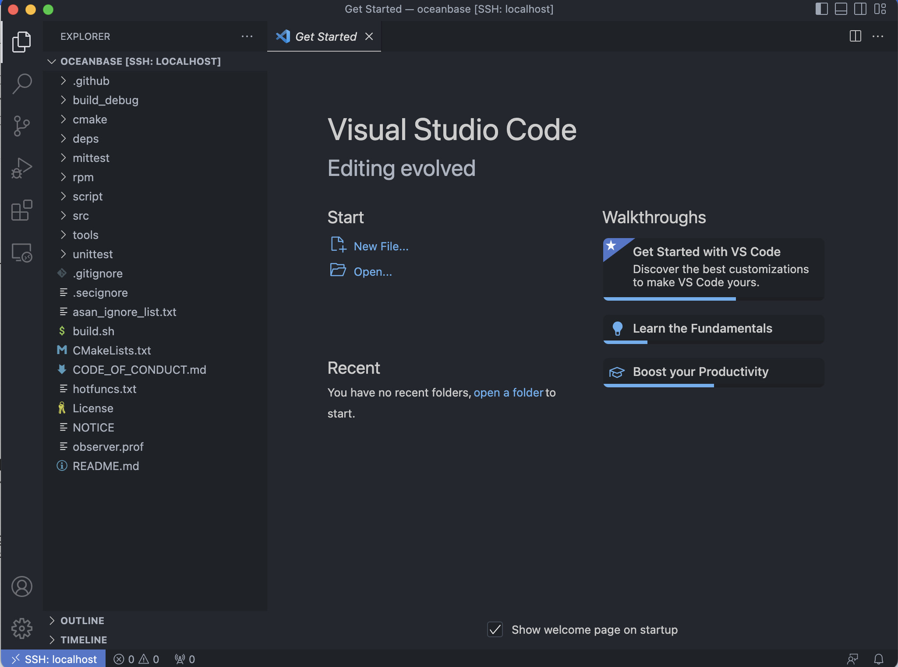Open Boost your Productivity walkthrough
898x667 pixels.
714,372
